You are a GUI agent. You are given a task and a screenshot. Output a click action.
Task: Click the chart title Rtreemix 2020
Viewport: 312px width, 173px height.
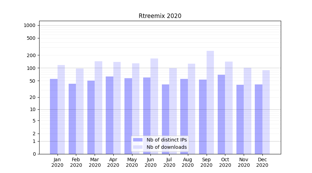pos(160,16)
